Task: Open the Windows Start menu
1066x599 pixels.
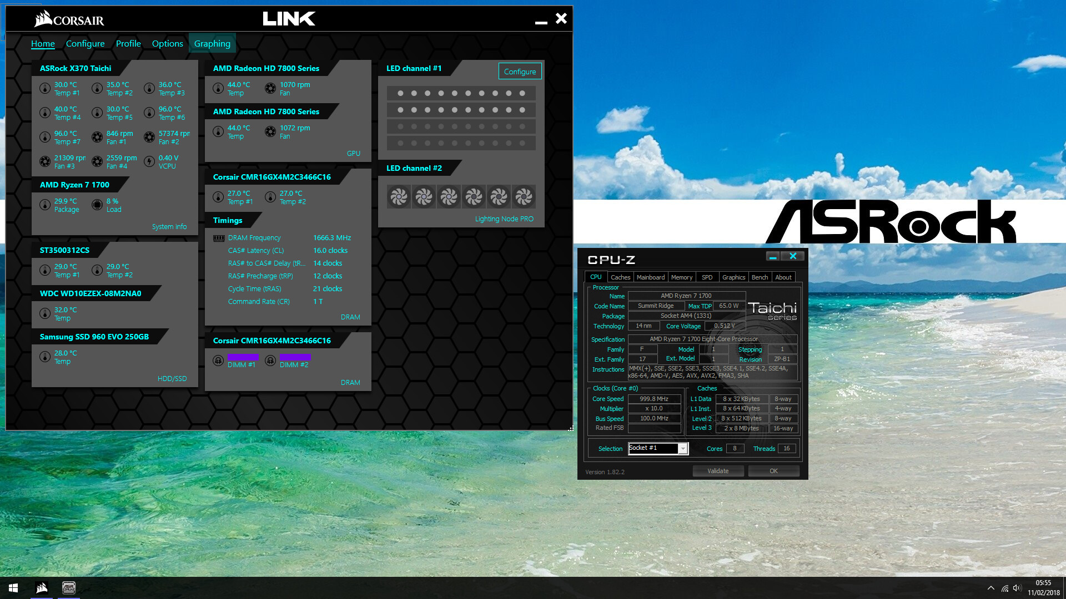Action: click(x=13, y=588)
